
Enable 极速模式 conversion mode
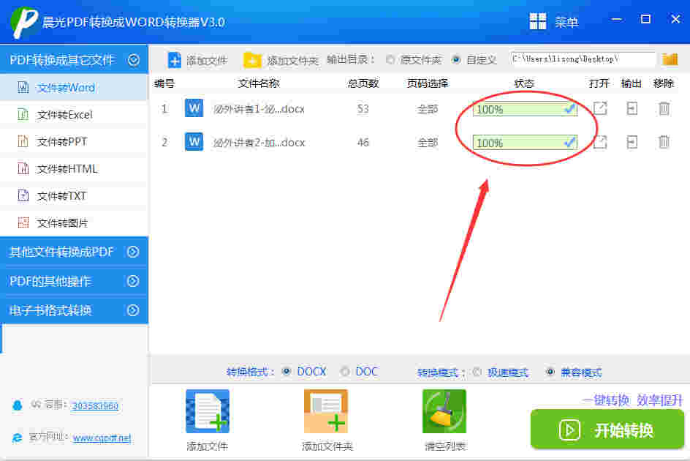tap(478, 371)
